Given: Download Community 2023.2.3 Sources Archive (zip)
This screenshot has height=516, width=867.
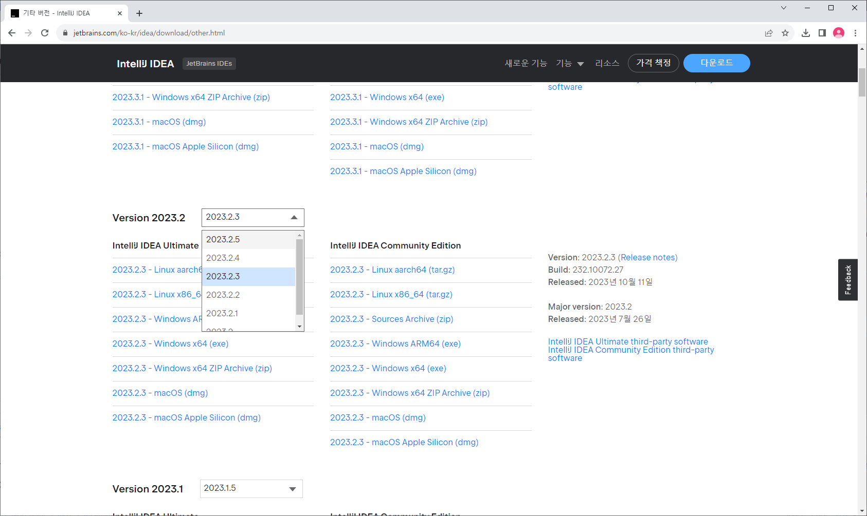Looking at the screenshot, I should pyautogui.click(x=392, y=319).
